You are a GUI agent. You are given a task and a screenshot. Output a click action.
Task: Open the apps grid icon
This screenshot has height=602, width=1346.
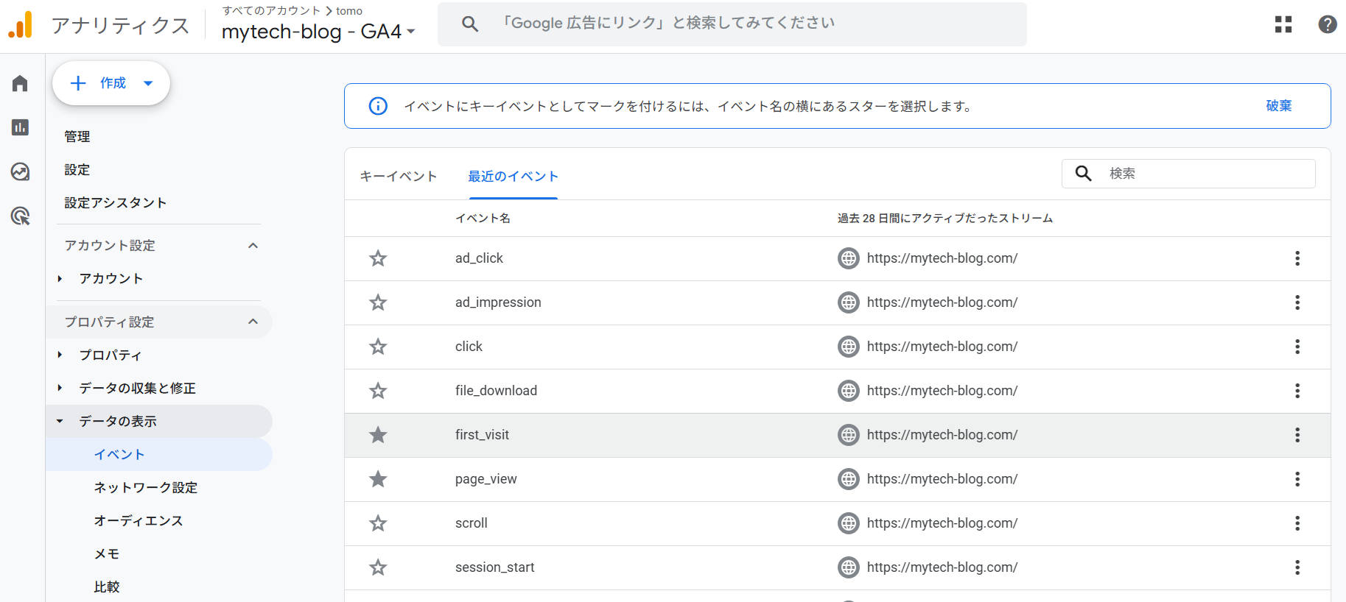pyautogui.click(x=1283, y=24)
